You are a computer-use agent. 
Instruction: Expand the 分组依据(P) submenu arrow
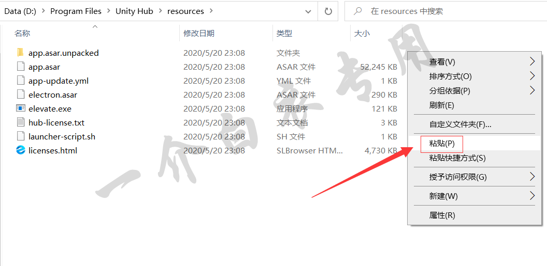click(532, 90)
